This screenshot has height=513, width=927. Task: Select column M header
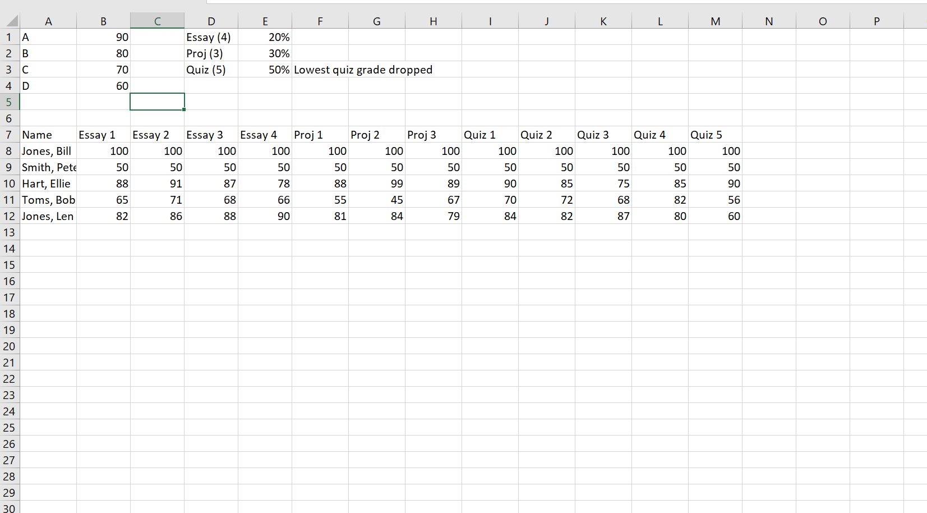[x=715, y=21]
